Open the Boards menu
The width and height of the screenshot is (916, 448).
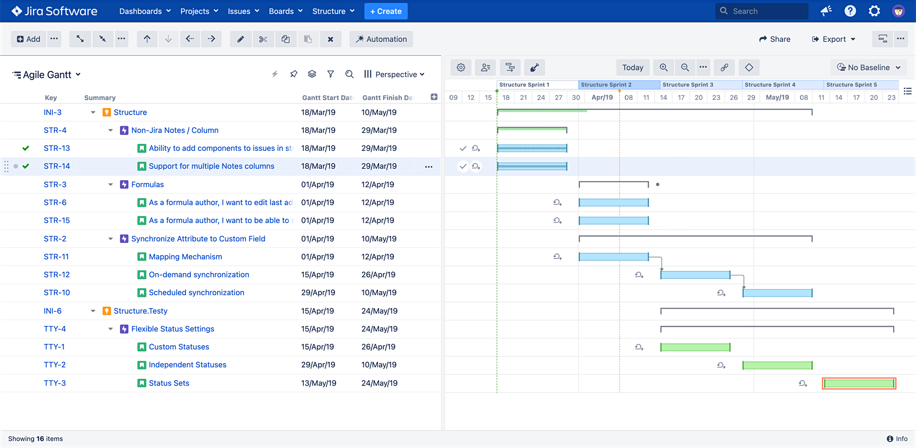coord(286,11)
